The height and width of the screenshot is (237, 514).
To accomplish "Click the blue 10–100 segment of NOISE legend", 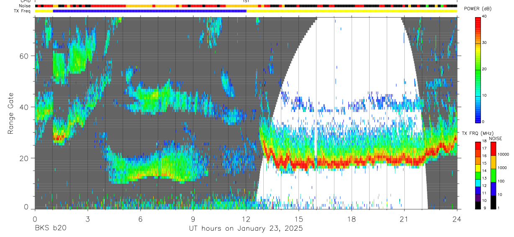I will pos(493,189).
